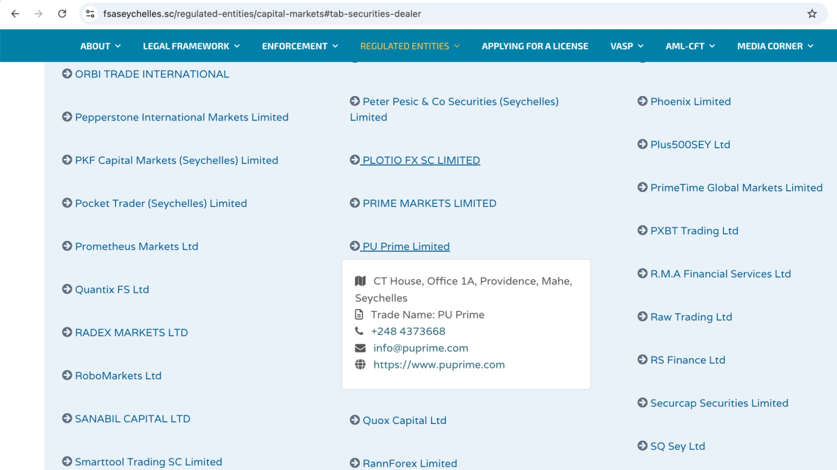Open the ENFORCEMENT dropdown

pos(300,46)
